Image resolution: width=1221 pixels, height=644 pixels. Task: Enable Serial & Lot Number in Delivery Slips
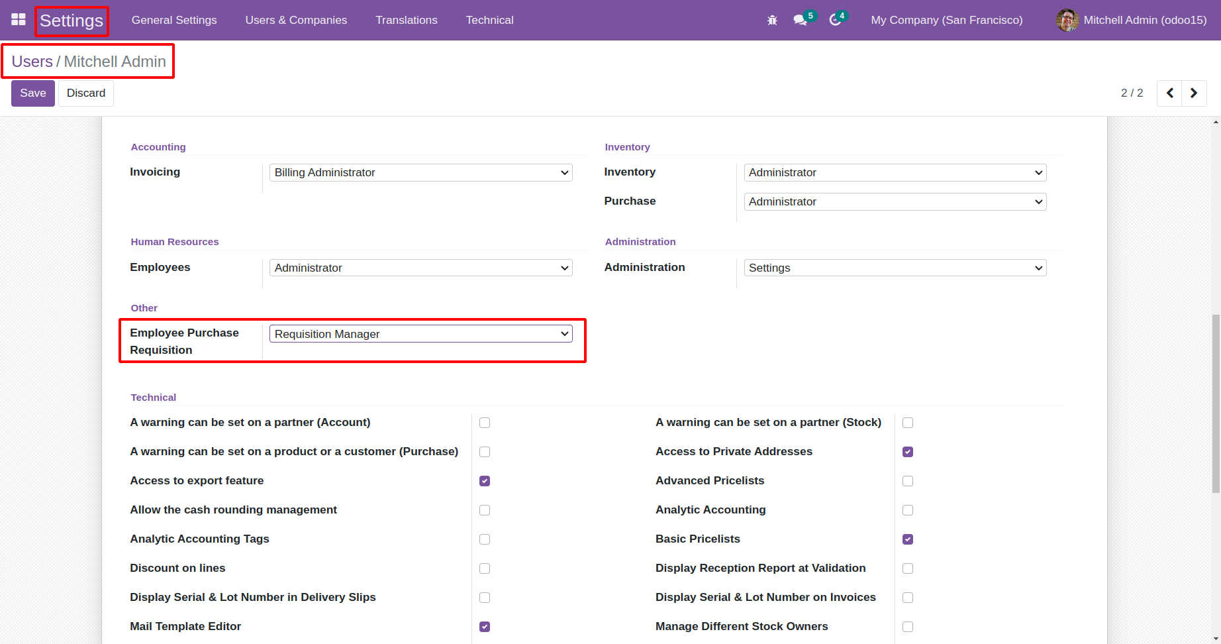click(x=485, y=598)
